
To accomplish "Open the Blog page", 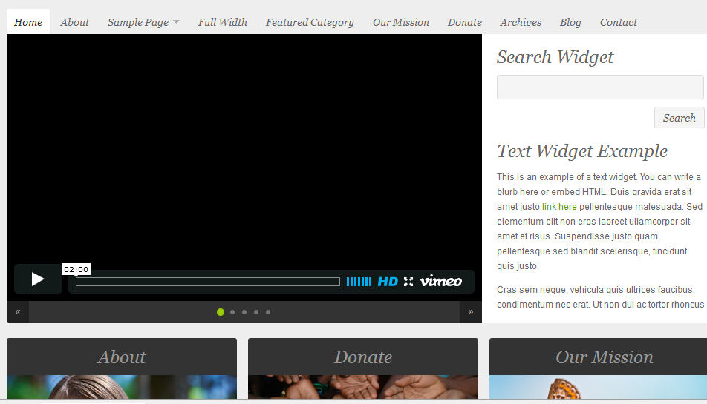I will 570,22.
